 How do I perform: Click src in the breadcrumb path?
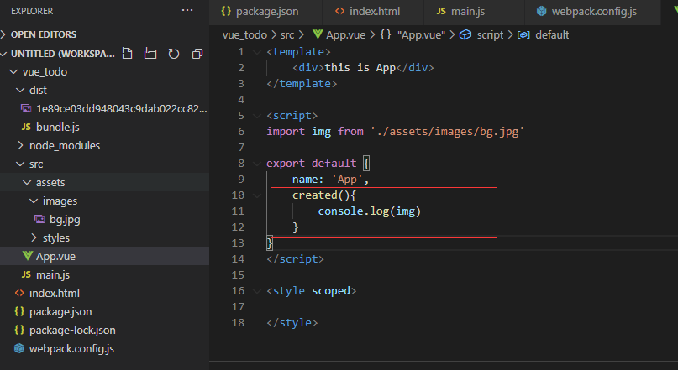tap(287, 35)
